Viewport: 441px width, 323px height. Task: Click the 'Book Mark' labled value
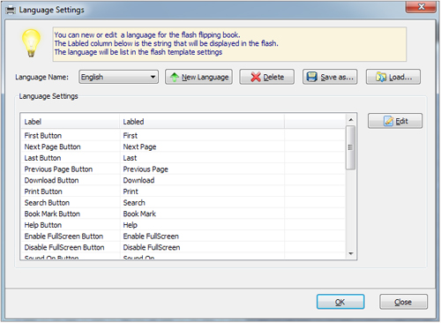(139, 214)
